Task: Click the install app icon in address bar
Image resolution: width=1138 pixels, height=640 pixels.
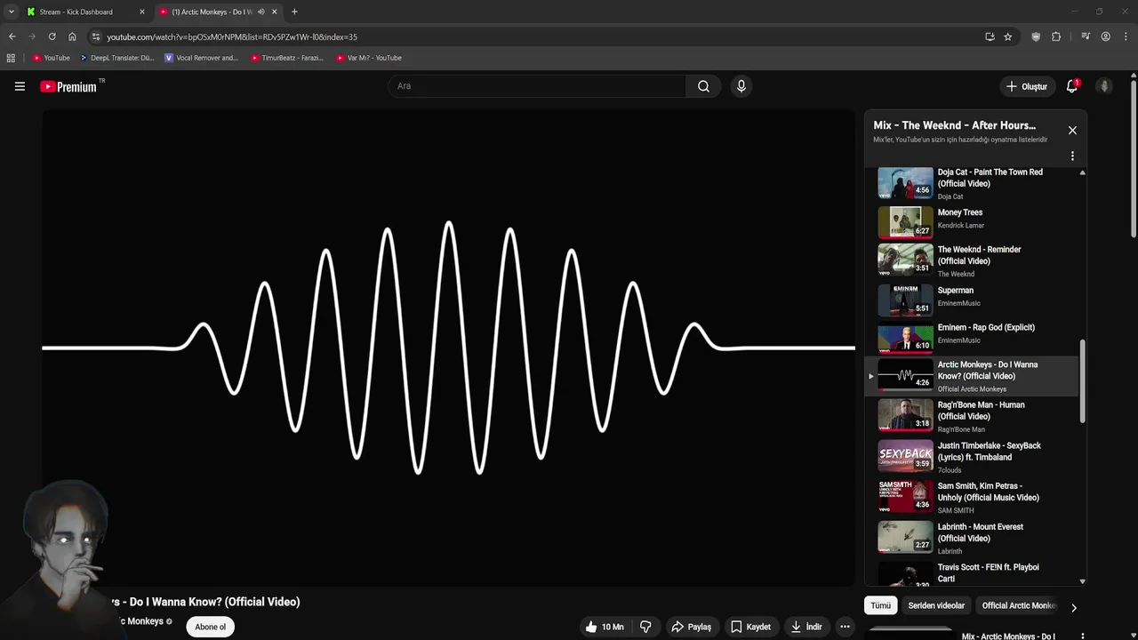Action: [990, 36]
